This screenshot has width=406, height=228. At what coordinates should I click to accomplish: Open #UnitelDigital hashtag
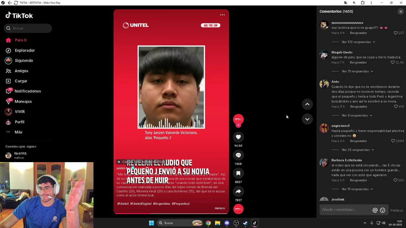pyautogui.click(x=141, y=204)
